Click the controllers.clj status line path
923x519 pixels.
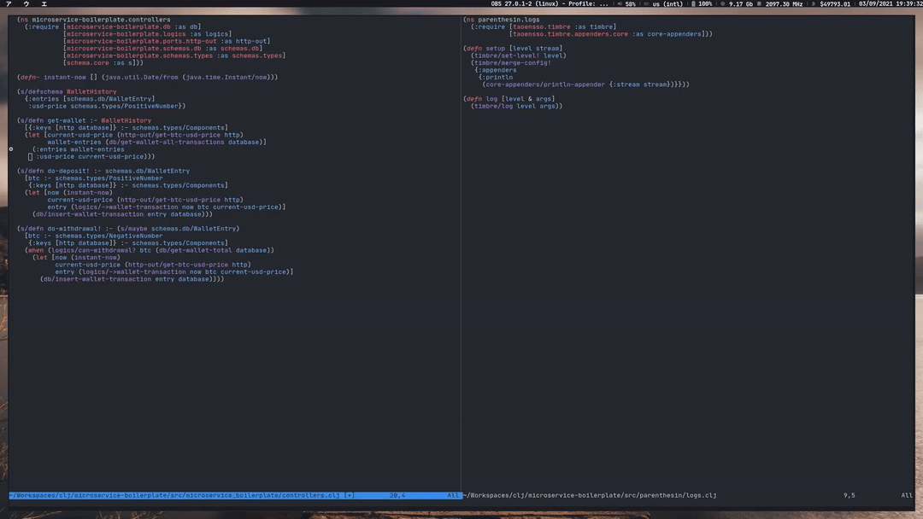click(x=175, y=495)
